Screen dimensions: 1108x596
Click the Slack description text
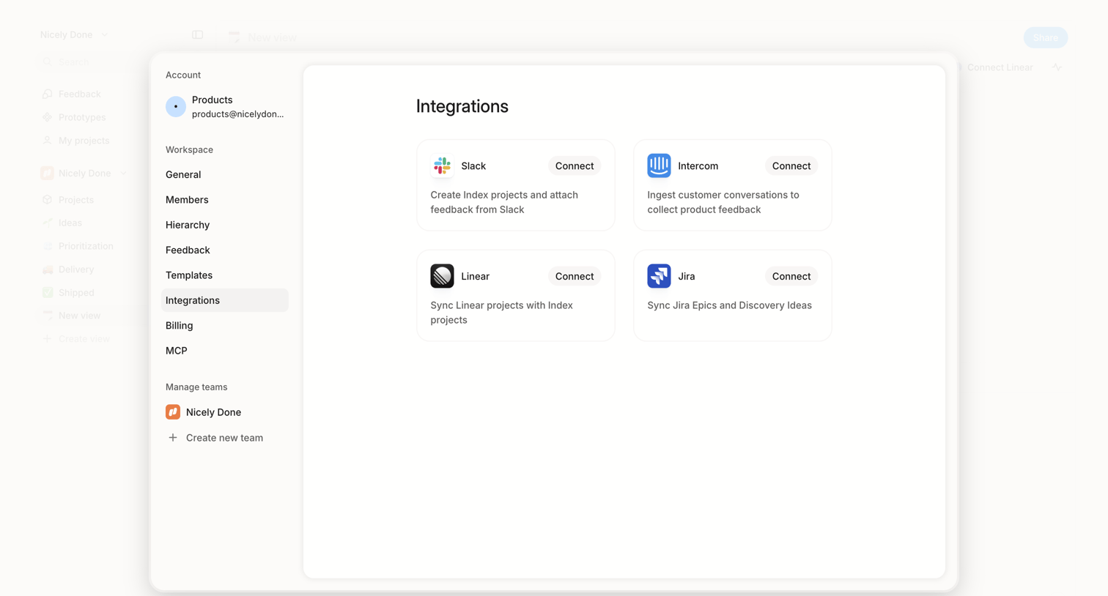(x=504, y=202)
